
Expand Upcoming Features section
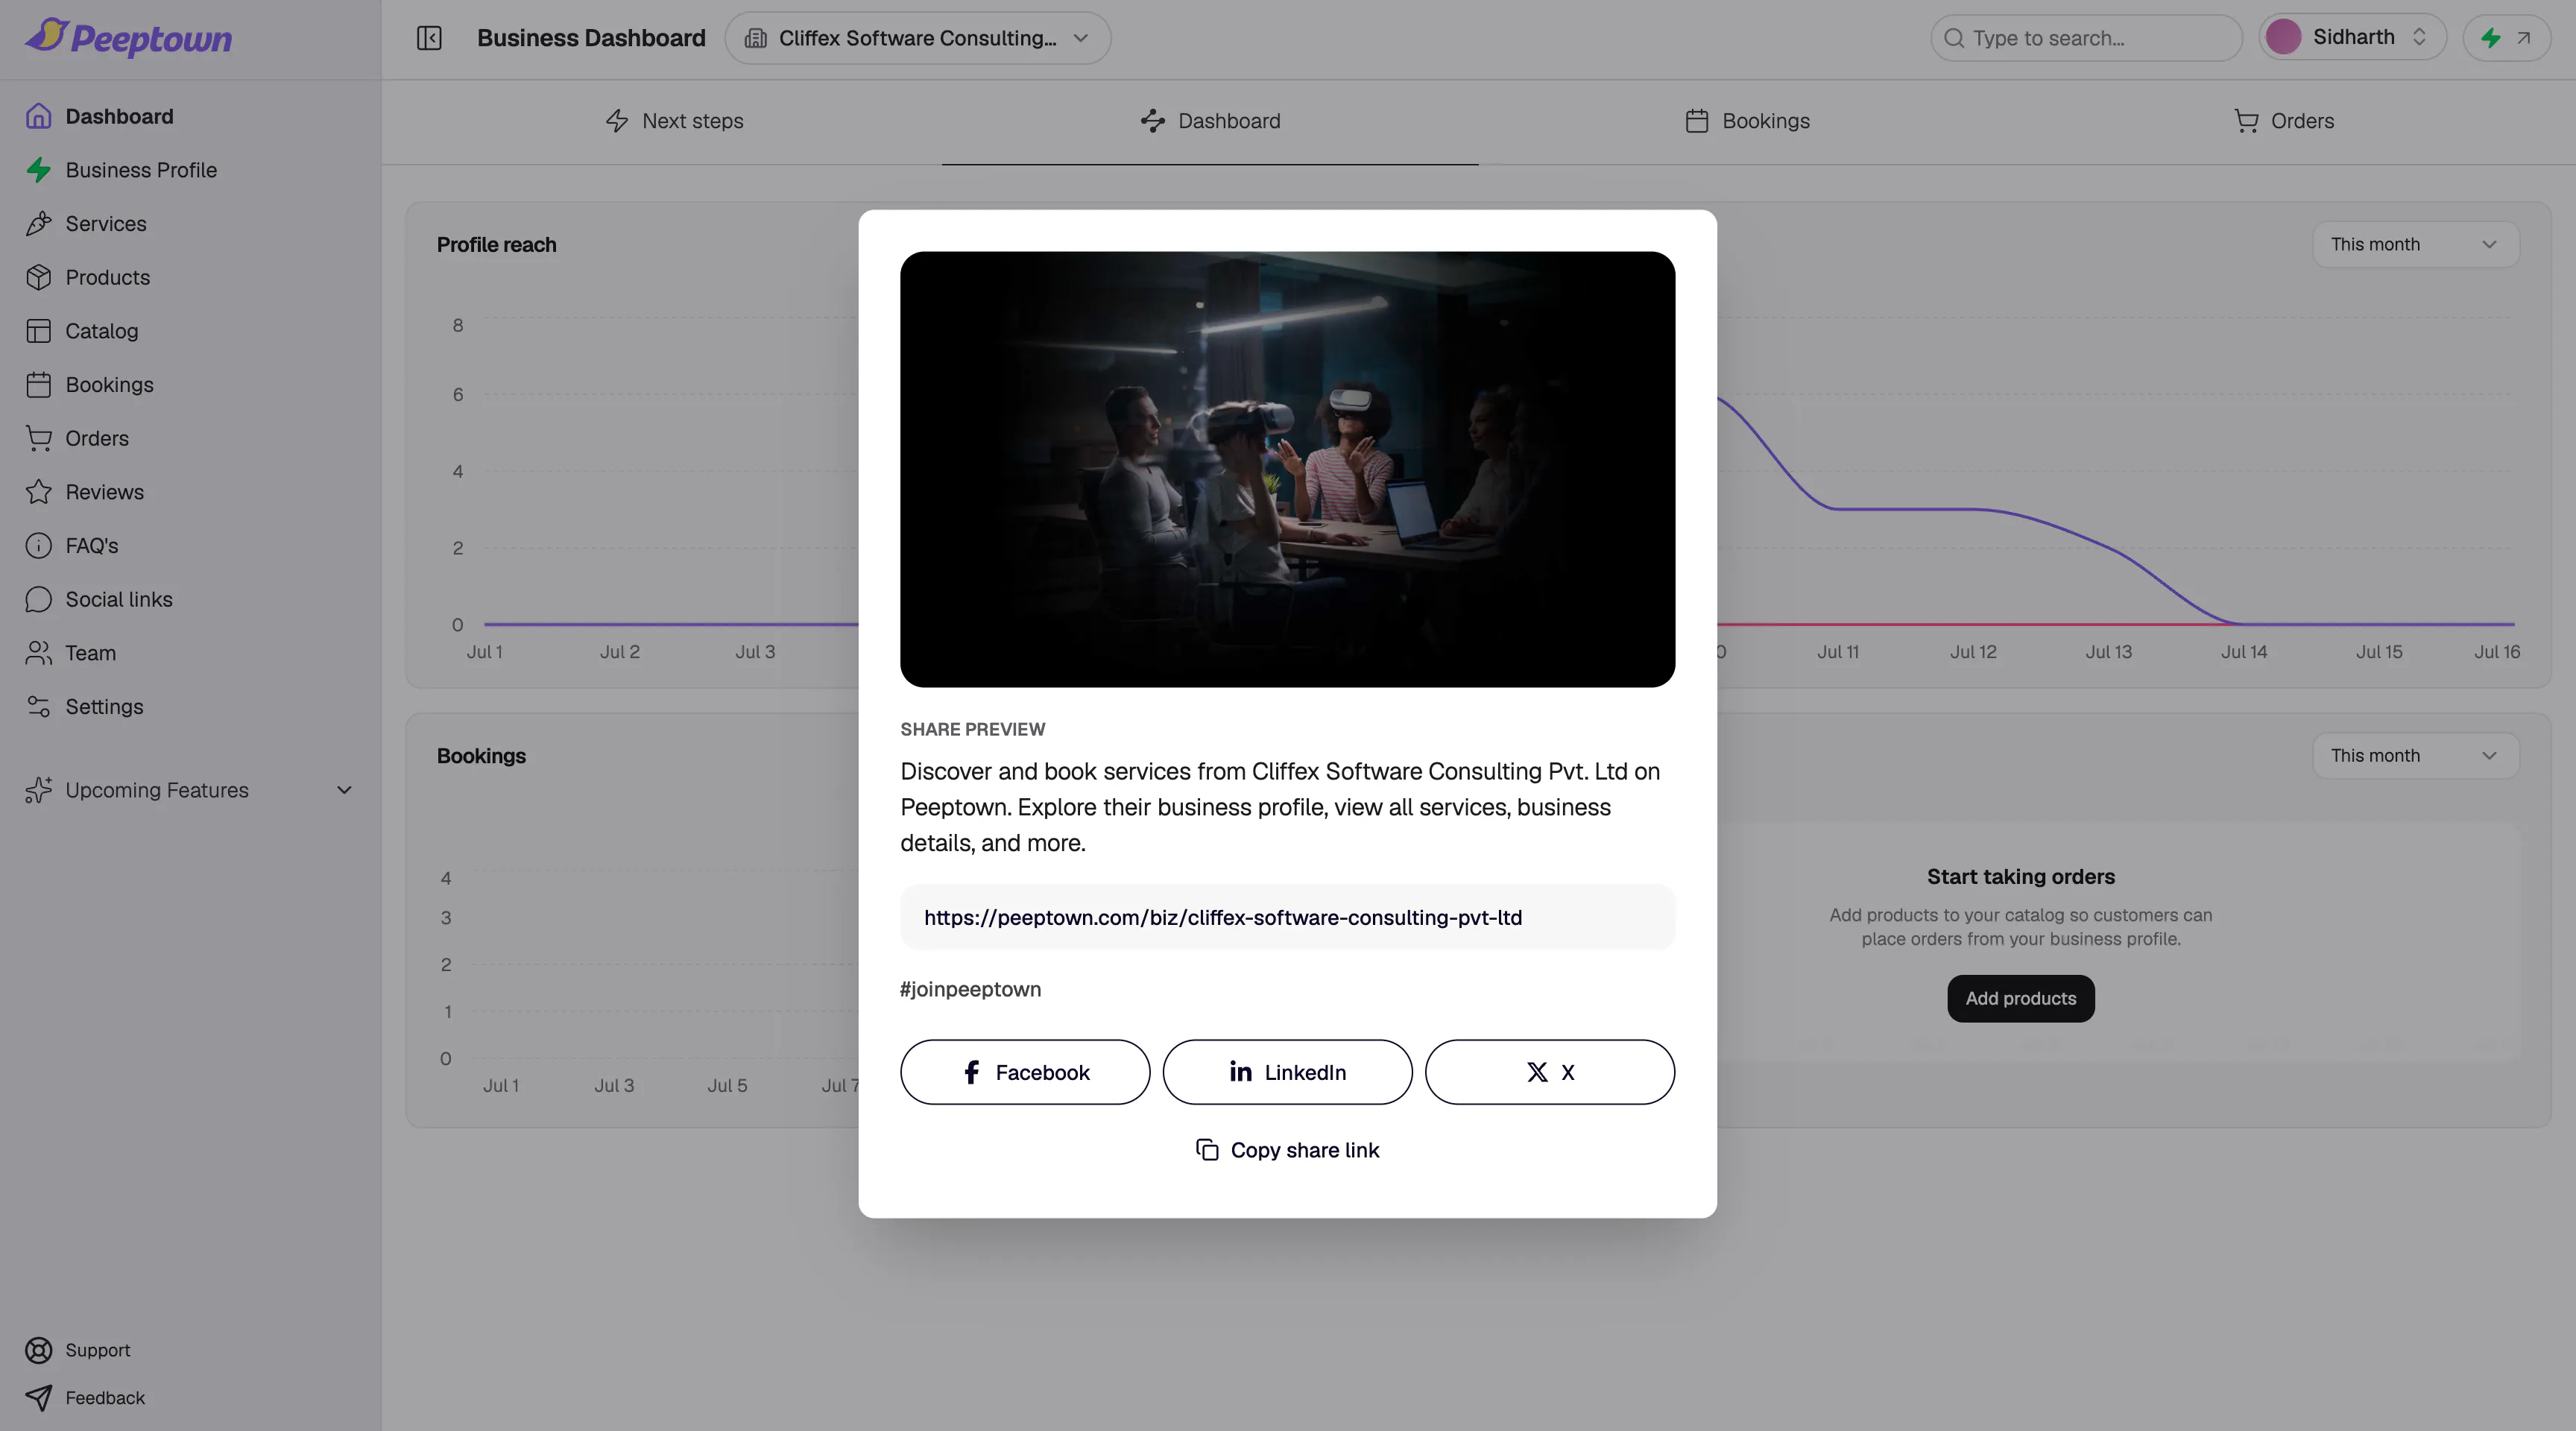pos(190,790)
